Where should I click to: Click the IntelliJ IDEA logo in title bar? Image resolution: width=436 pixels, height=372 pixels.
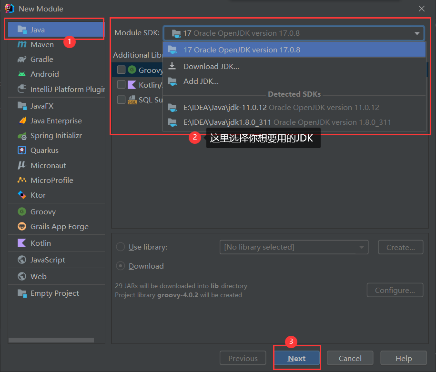(x=10, y=9)
